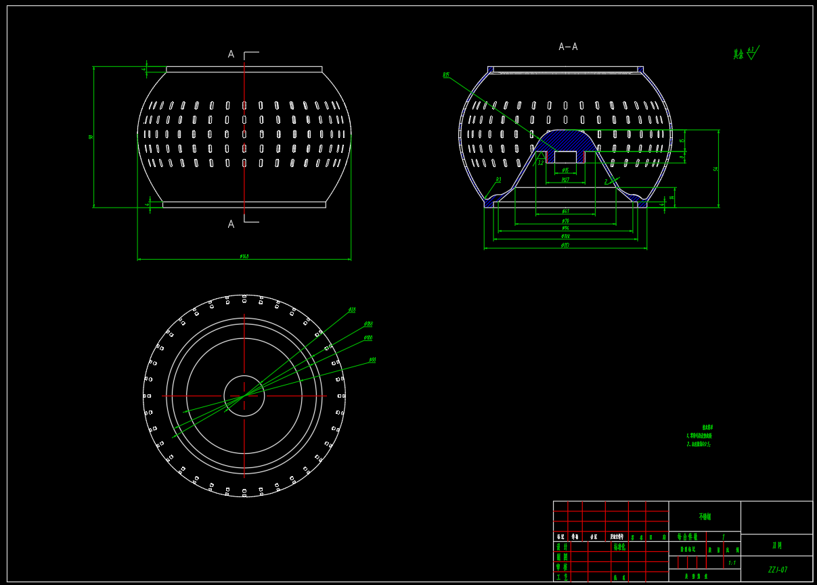Viewport: 817px width, 585px height.
Task: Click the A-A section view title
Action: (567, 47)
